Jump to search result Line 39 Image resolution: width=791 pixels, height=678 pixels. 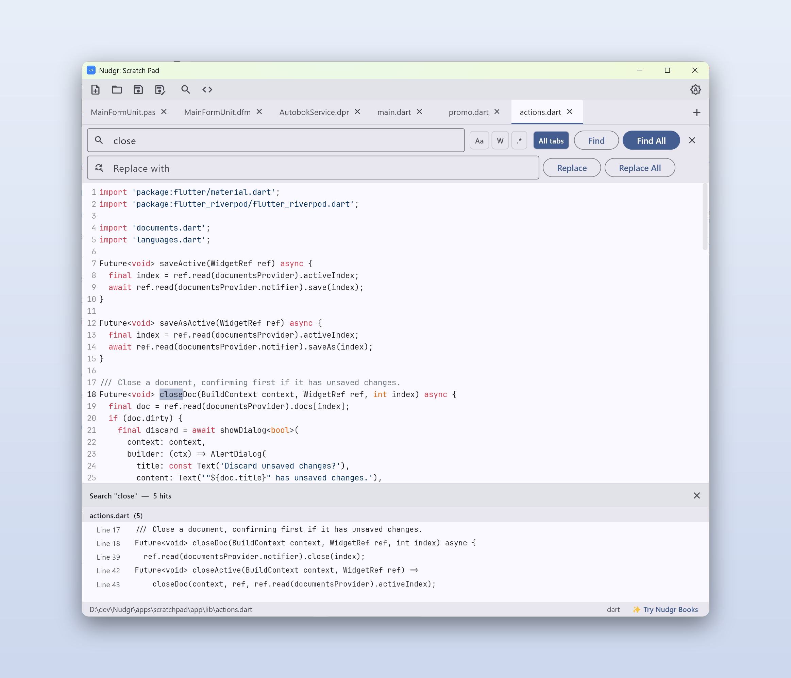(395, 557)
